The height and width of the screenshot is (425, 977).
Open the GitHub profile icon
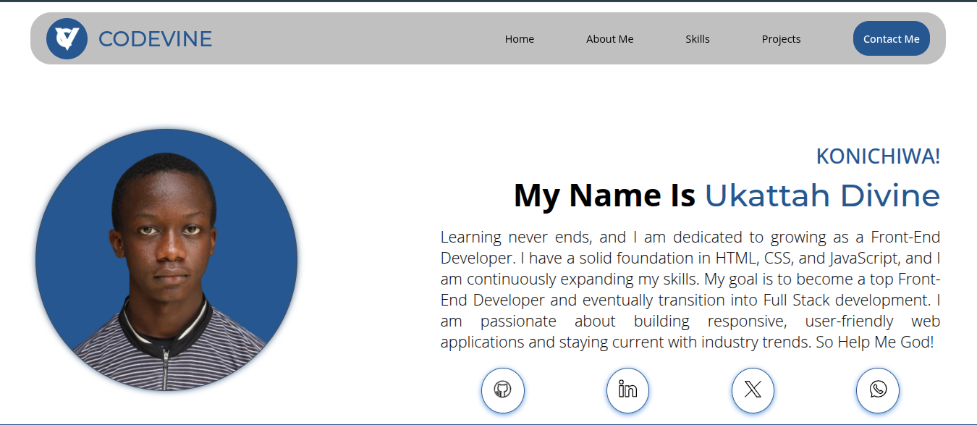tap(503, 390)
